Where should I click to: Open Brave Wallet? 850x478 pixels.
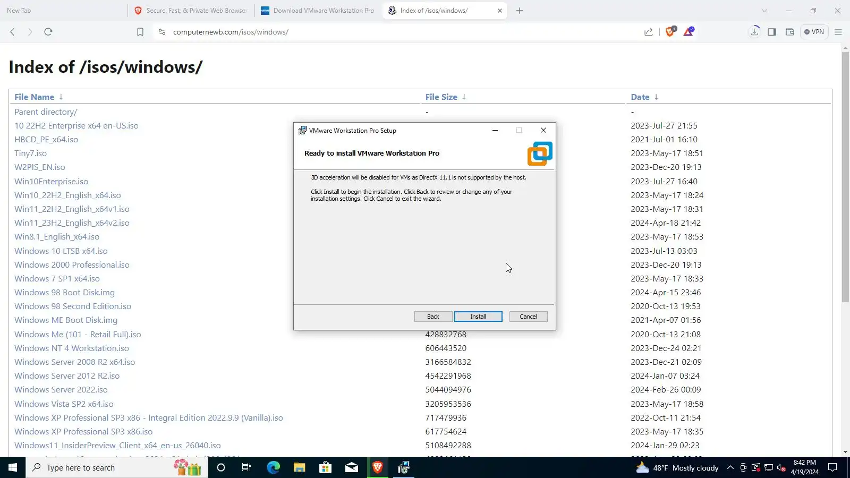pyautogui.click(x=790, y=32)
